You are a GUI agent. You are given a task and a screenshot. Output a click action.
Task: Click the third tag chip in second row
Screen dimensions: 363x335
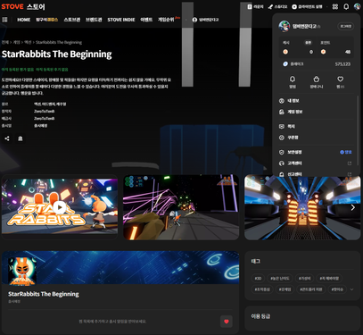coord(310,289)
